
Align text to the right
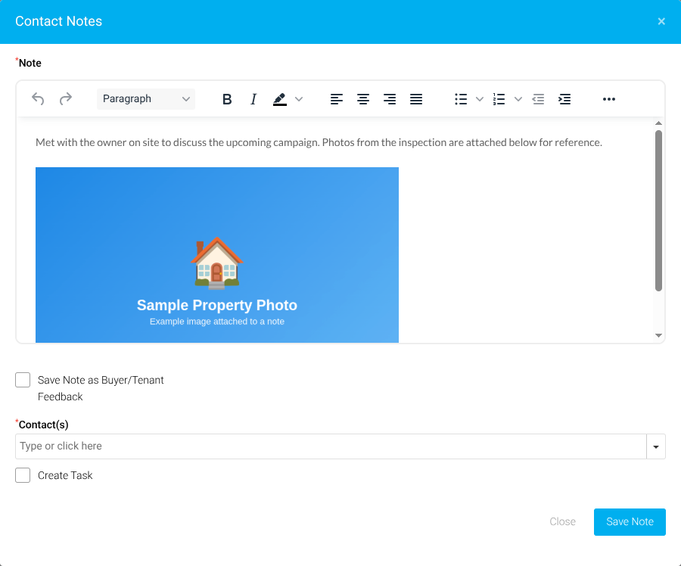pos(390,99)
